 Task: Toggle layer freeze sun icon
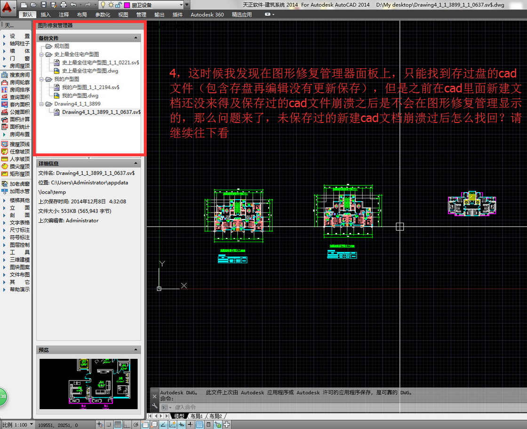pyautogui.click(x=111, y=5)
